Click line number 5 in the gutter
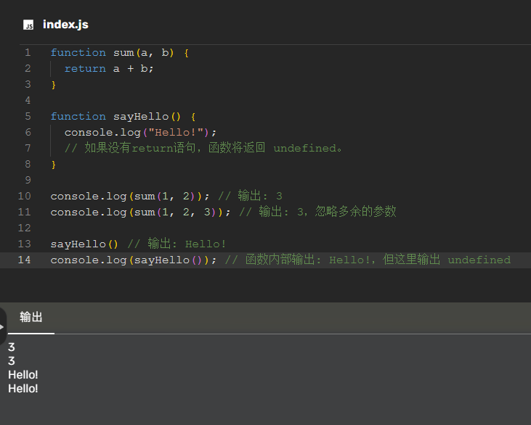Screen dimensions: 531x425 tap(28, 116)
